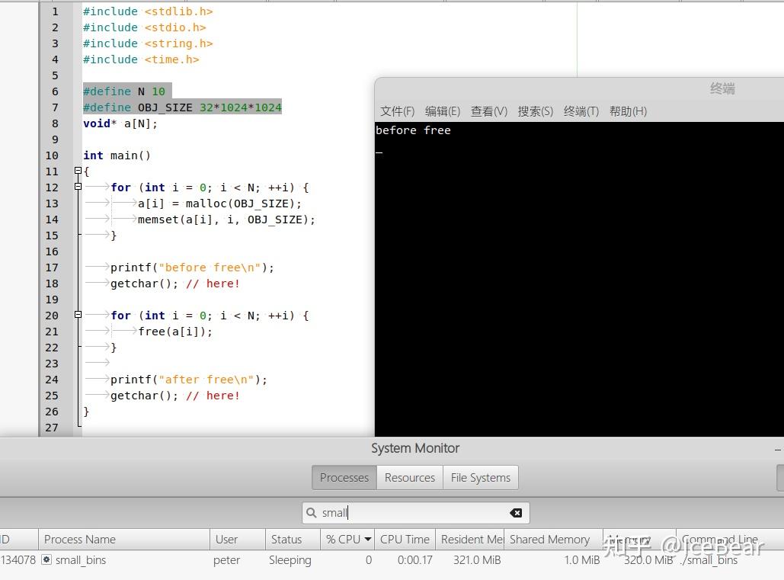784x580 pixels.
Task: Click the resident memory value 321.0 MiB
Action: pyautogui.click(x=477, y=560)
